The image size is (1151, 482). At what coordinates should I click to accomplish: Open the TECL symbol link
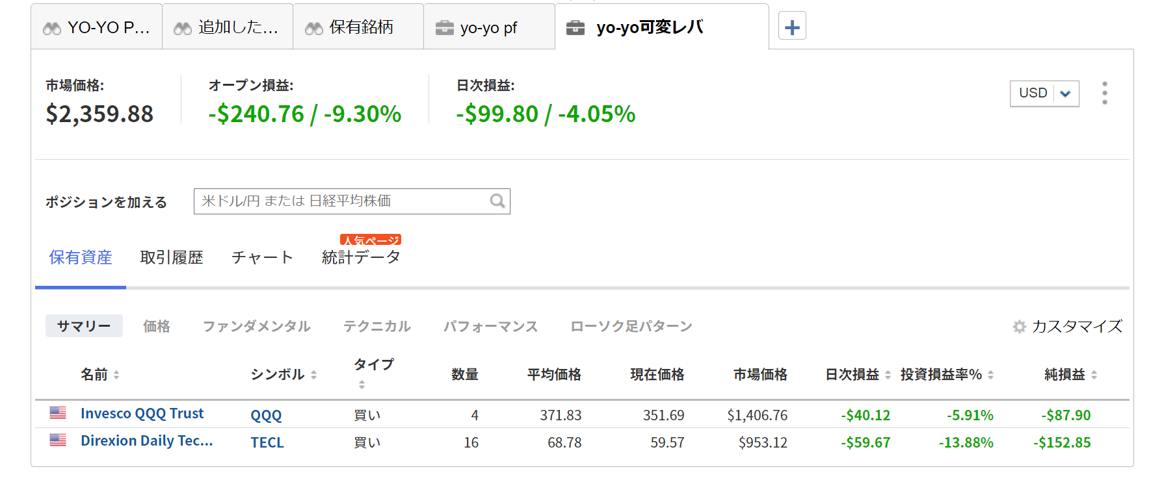tap(267, 442)
